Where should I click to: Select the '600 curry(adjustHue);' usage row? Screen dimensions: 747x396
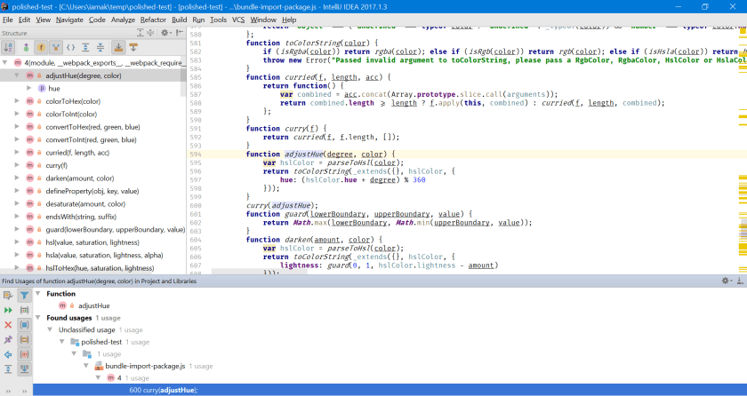(390, 390)
